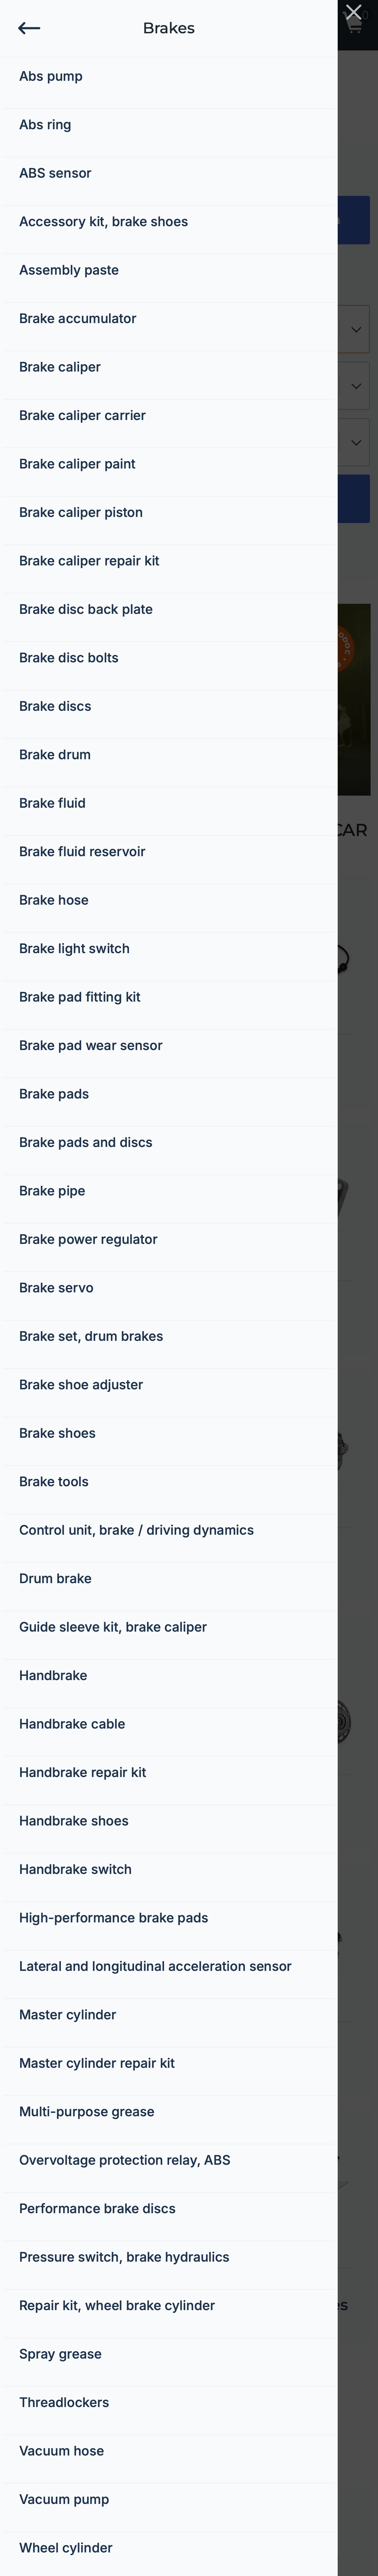Open the Vacuum pump category
Screen dimensions: 378x2576
click(x=64, y=2499)
